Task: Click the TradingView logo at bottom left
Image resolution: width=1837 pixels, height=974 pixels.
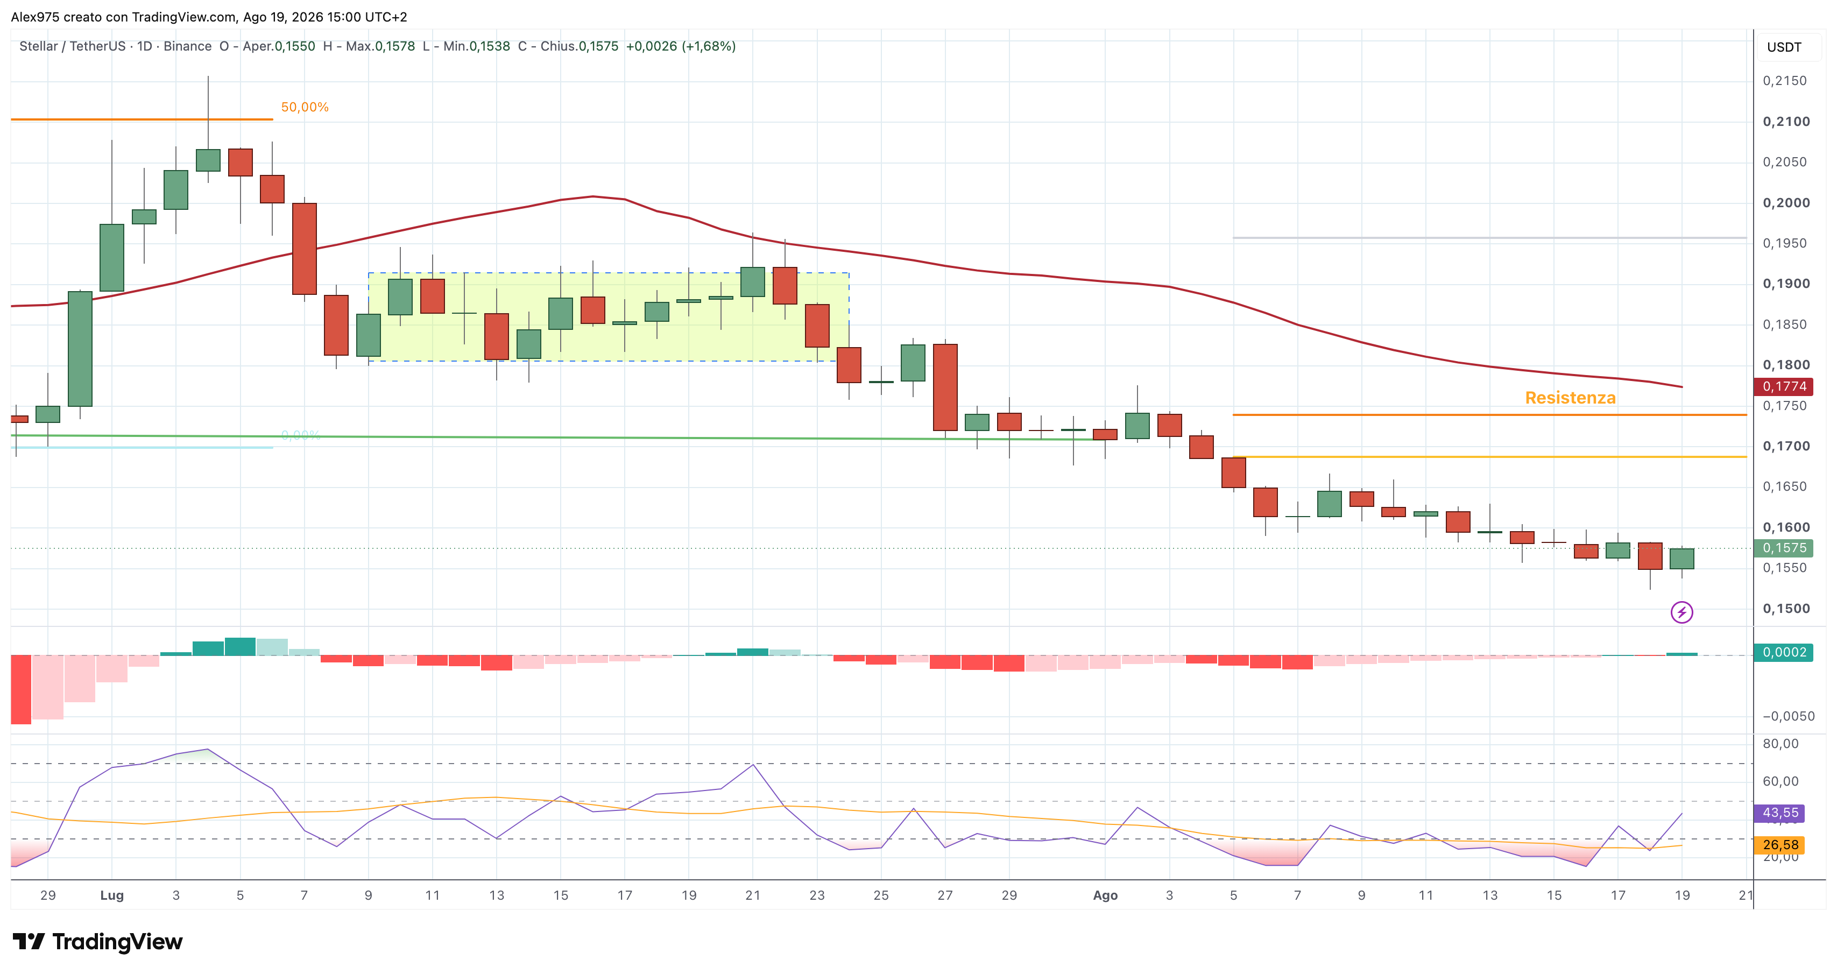Action: click(98, 941)
